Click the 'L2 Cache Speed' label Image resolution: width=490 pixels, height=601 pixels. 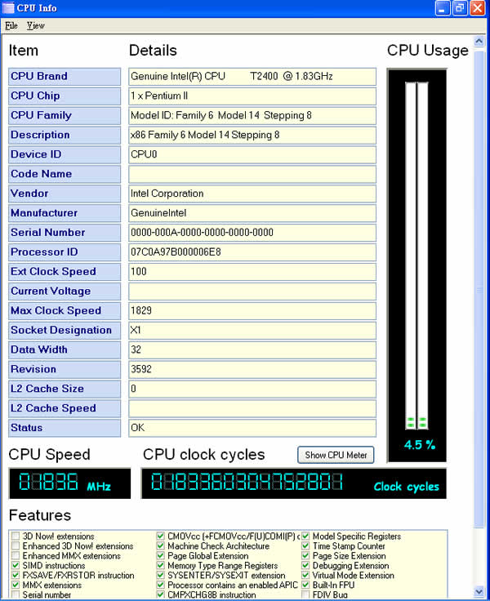coord(53,408)
